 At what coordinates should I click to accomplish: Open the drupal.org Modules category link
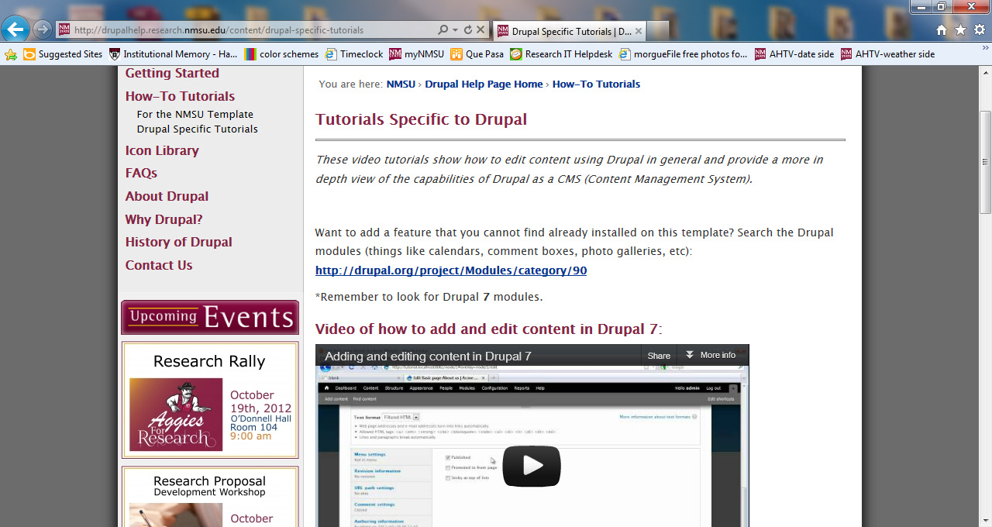click(451, 270)
